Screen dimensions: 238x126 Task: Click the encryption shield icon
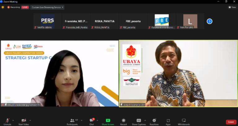[3, 7]
